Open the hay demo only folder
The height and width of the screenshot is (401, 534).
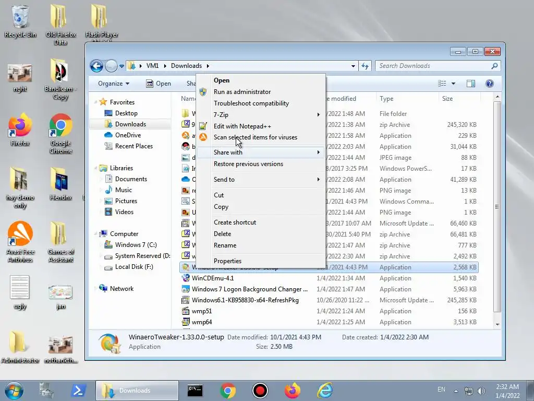(20, 187)
